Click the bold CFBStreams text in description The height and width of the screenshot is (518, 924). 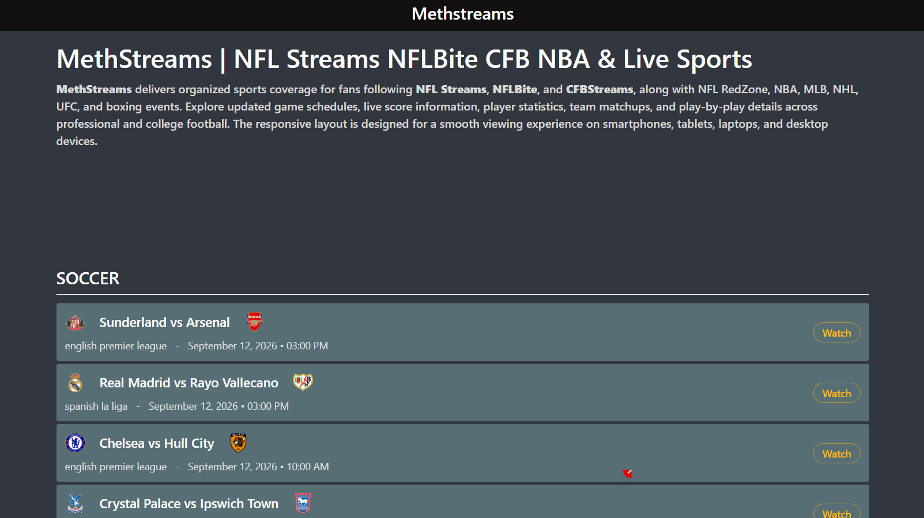click(599, 89)
